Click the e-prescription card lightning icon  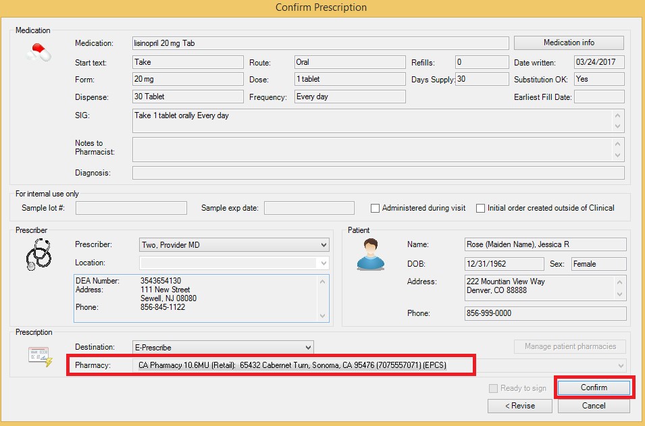point(40,356)
